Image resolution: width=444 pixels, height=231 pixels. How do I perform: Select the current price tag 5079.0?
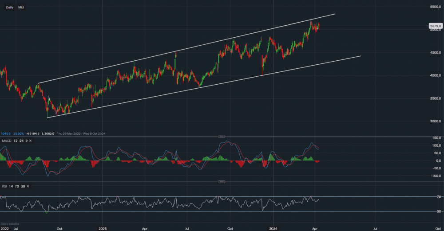tap(435, 26)
